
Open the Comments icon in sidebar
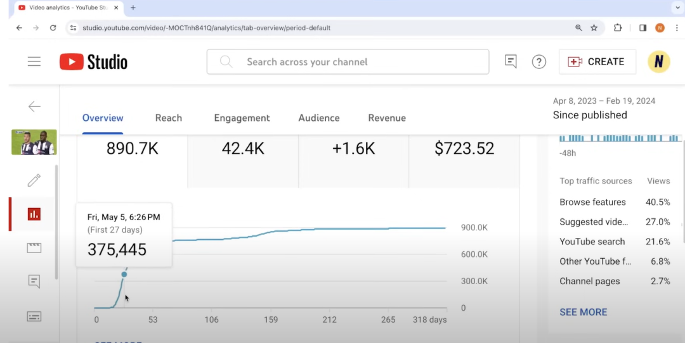(34, 282)
